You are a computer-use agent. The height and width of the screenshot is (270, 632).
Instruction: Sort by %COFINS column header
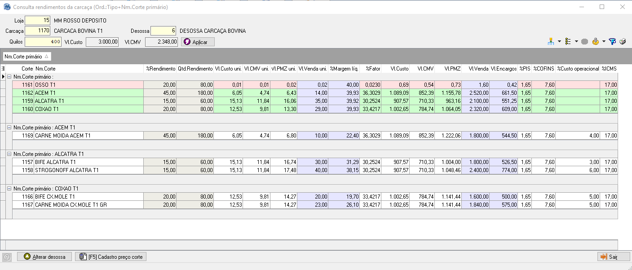pos(544,69)
